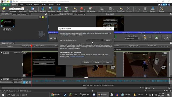Click the previous frame playback button

(55, 39)
